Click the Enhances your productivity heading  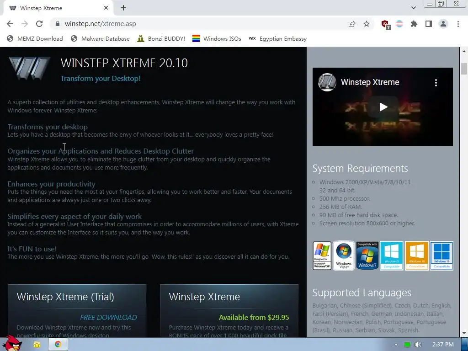click(x=51, y=184)
